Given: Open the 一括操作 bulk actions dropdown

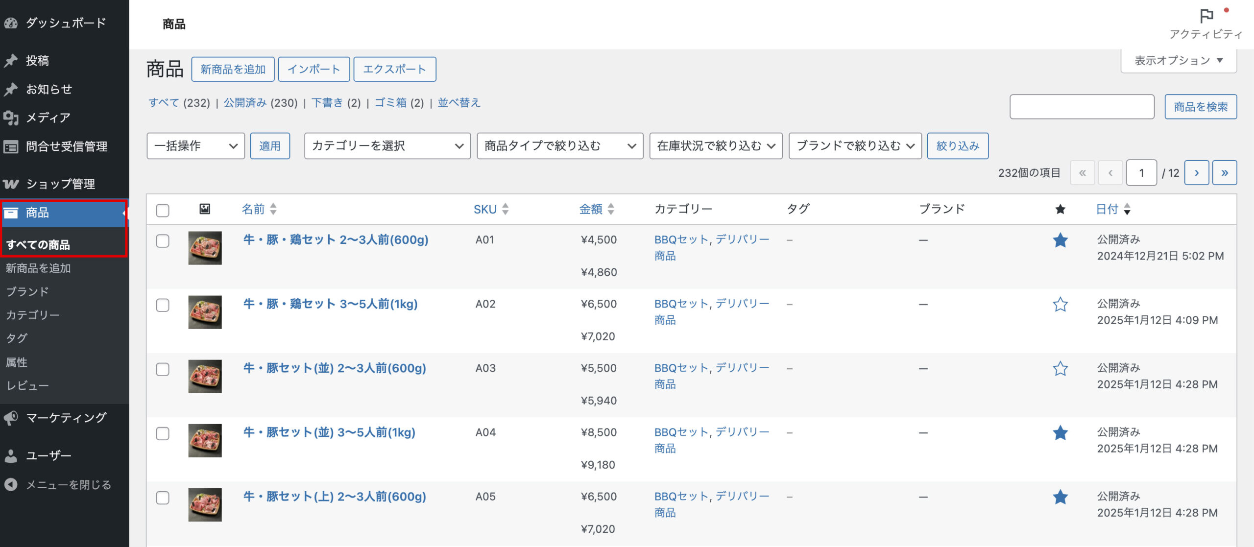Looking at the screenshot, I should click(195, 146).
